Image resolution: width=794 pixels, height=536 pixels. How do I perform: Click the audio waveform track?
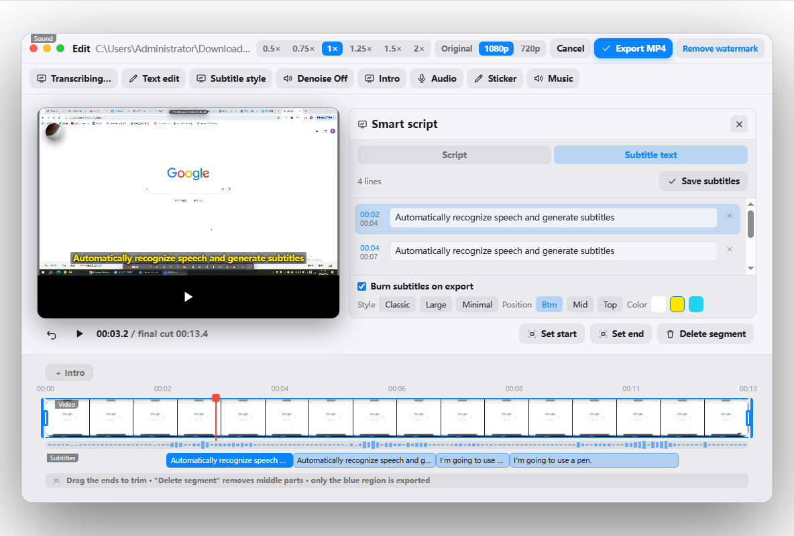397,445
